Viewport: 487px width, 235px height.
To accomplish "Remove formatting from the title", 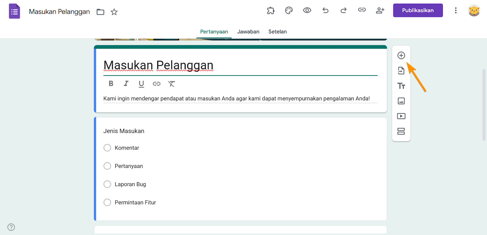I will pos(172,84).
